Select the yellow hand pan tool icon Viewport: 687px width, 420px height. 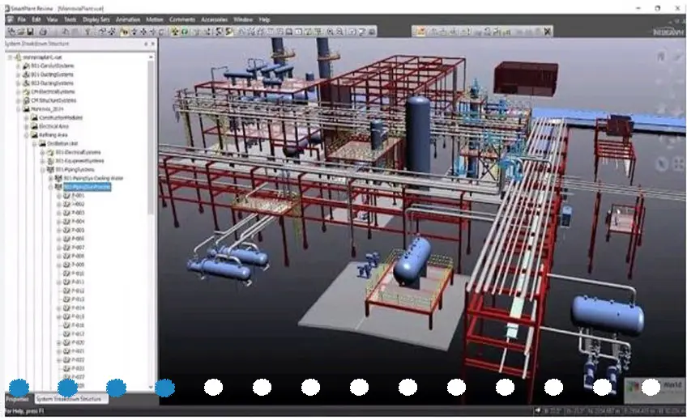coord(125,32)
